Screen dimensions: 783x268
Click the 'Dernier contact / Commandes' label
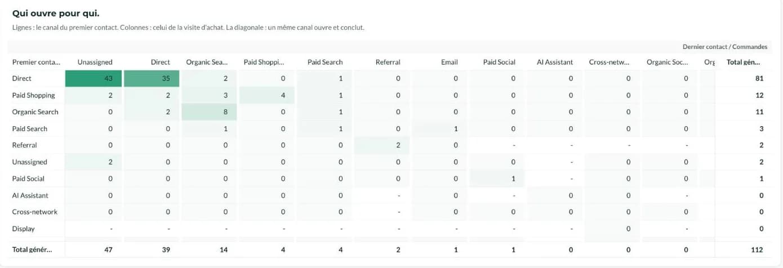click(x=725, y=47)
